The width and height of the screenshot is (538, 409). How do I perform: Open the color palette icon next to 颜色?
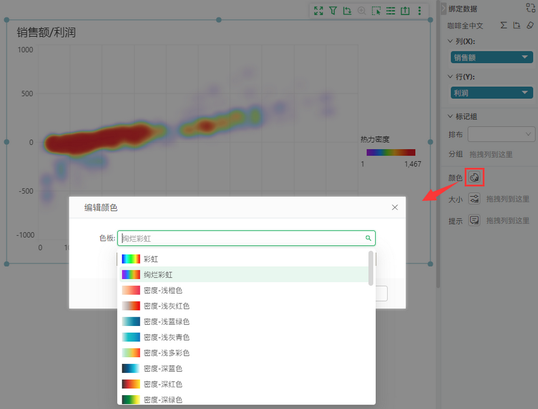(474, 177)
